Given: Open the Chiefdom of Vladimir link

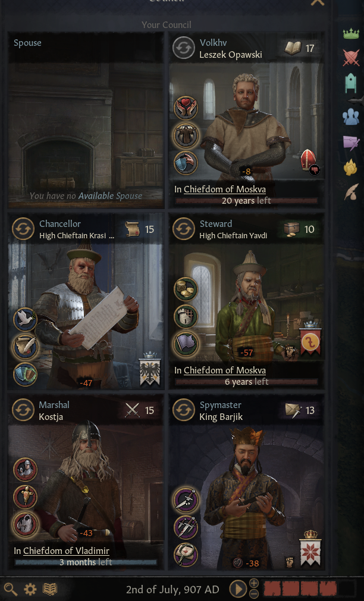Looking at the screenshot, I should (66, 551).
